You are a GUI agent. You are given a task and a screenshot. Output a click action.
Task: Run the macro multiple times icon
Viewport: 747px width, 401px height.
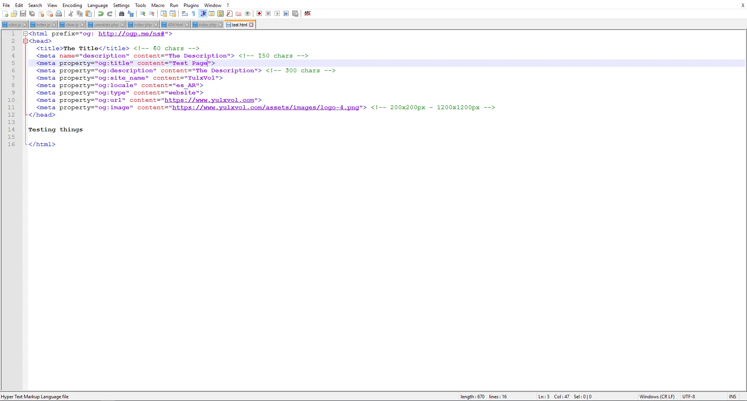coord(286,14)
